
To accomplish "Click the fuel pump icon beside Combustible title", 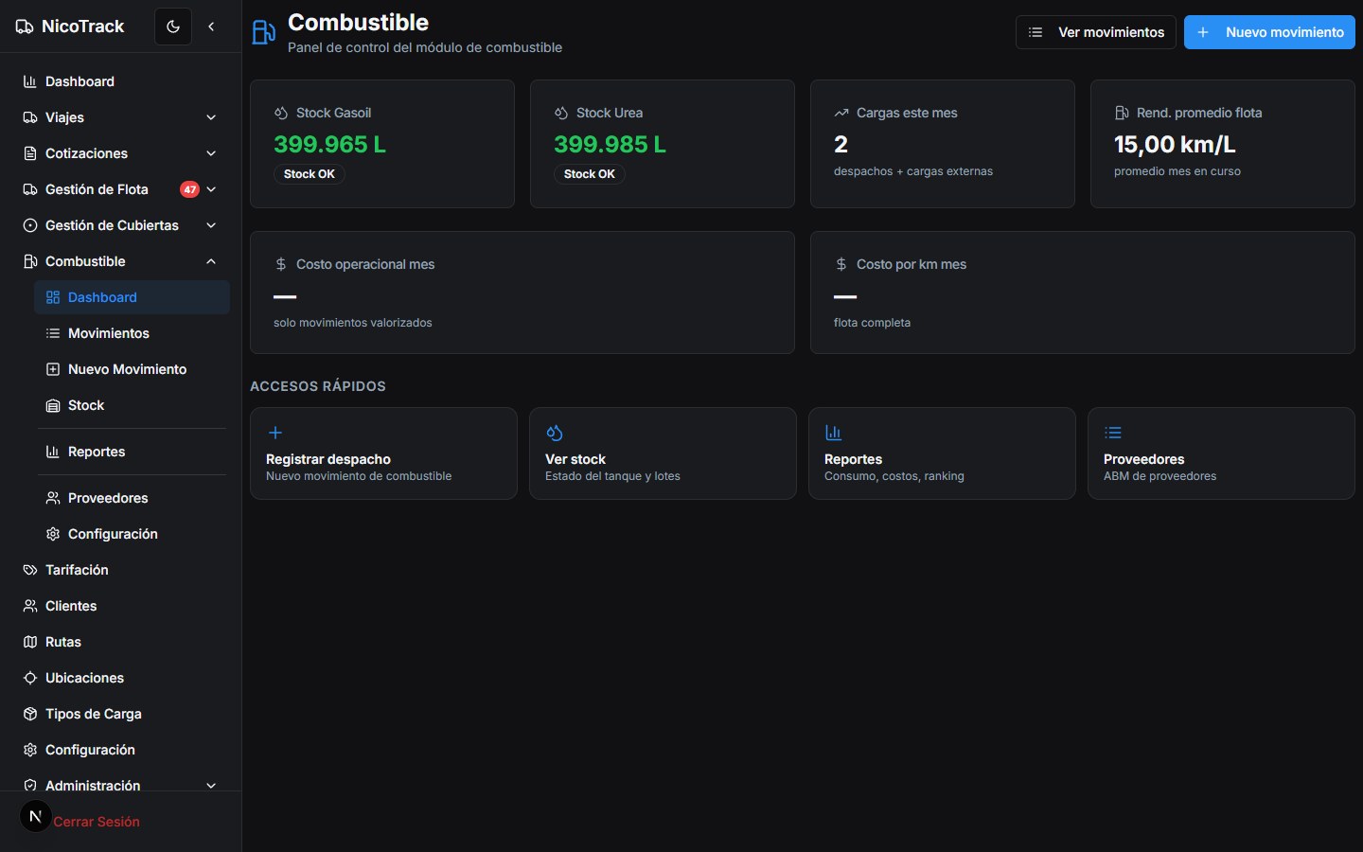I will click(x=263, y=33).
